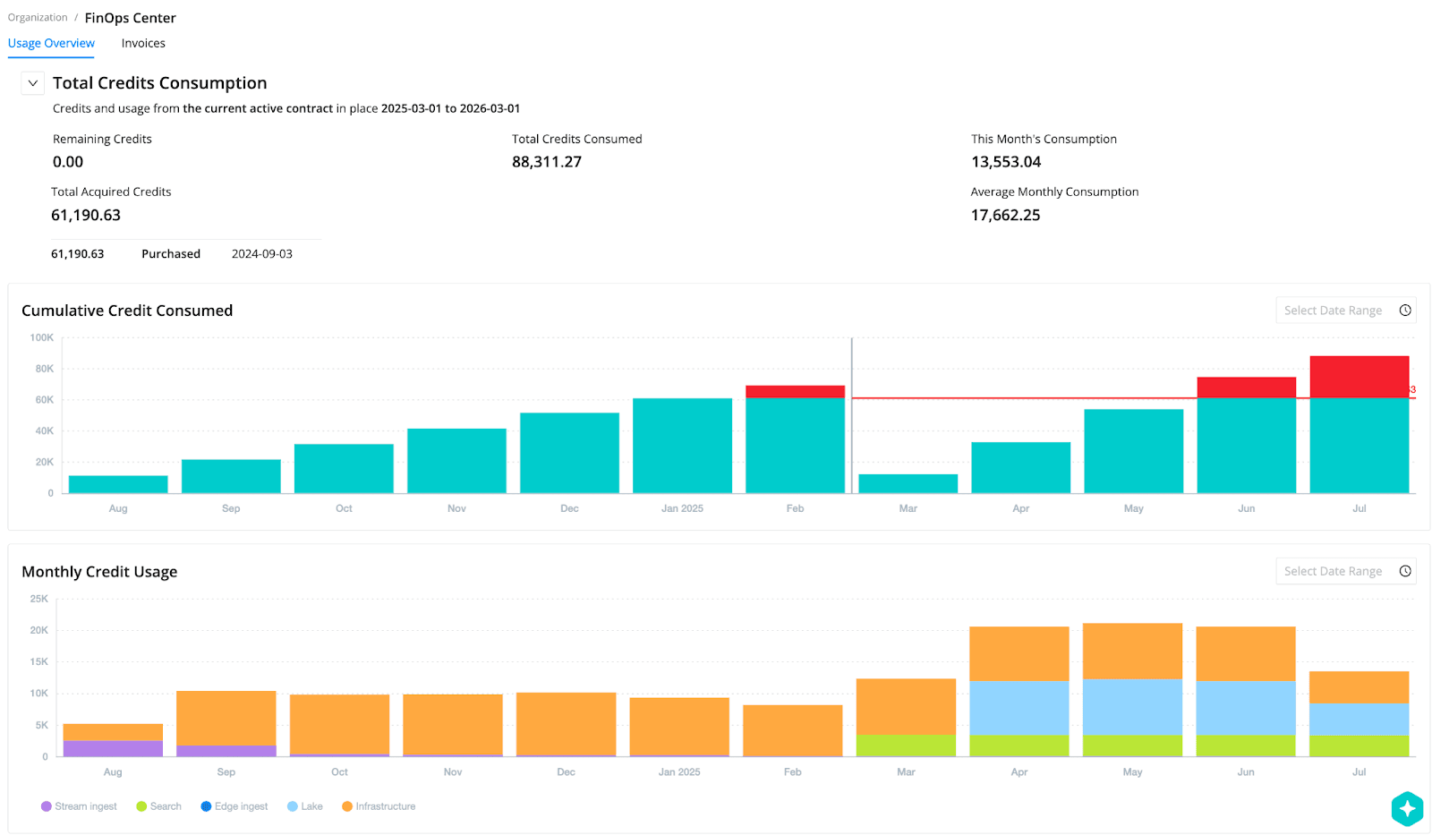Click the FinOps Center breadcrumb title

pyautogui.click(x=130, y=18)
